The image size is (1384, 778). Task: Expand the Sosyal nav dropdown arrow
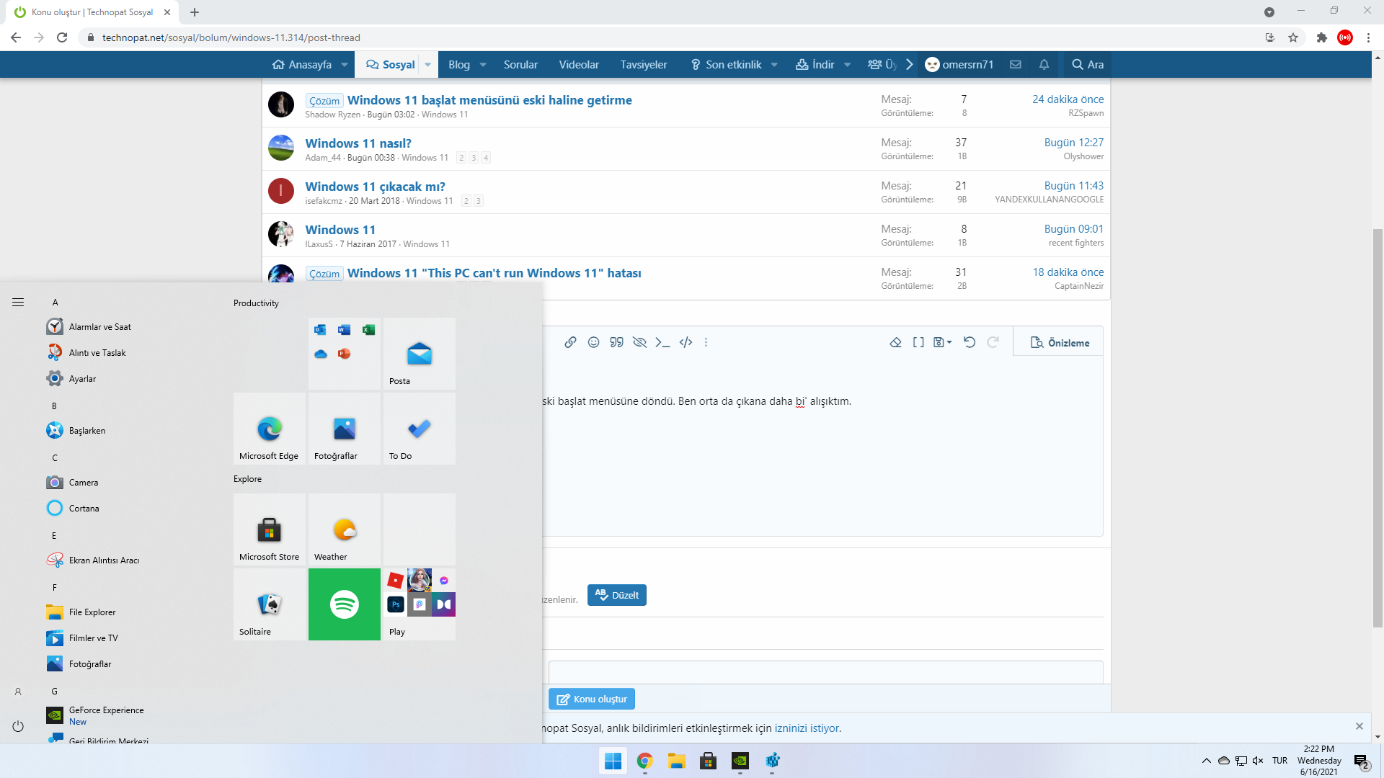pyautogui.click(x=427, y=64)
